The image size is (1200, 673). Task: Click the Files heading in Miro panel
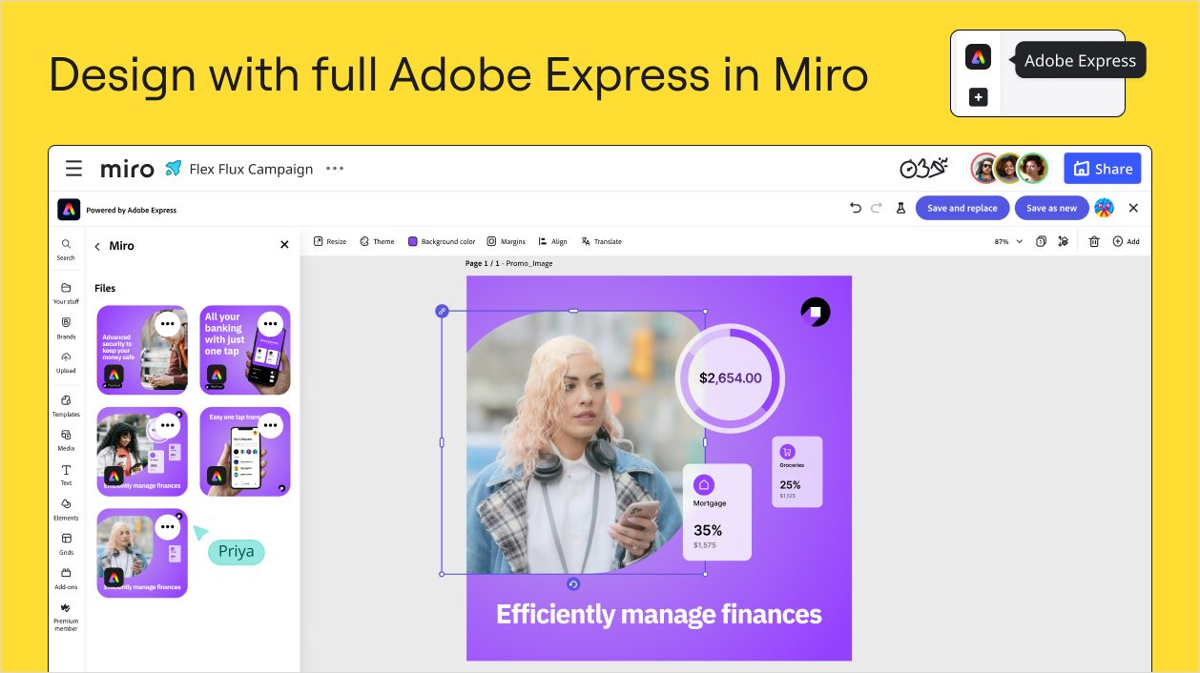(x=105, y=288)
